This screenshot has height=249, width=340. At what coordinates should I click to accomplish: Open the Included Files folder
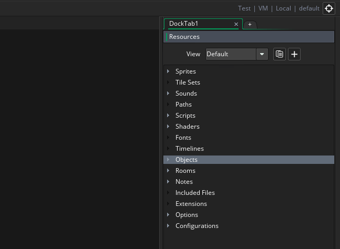195,193
